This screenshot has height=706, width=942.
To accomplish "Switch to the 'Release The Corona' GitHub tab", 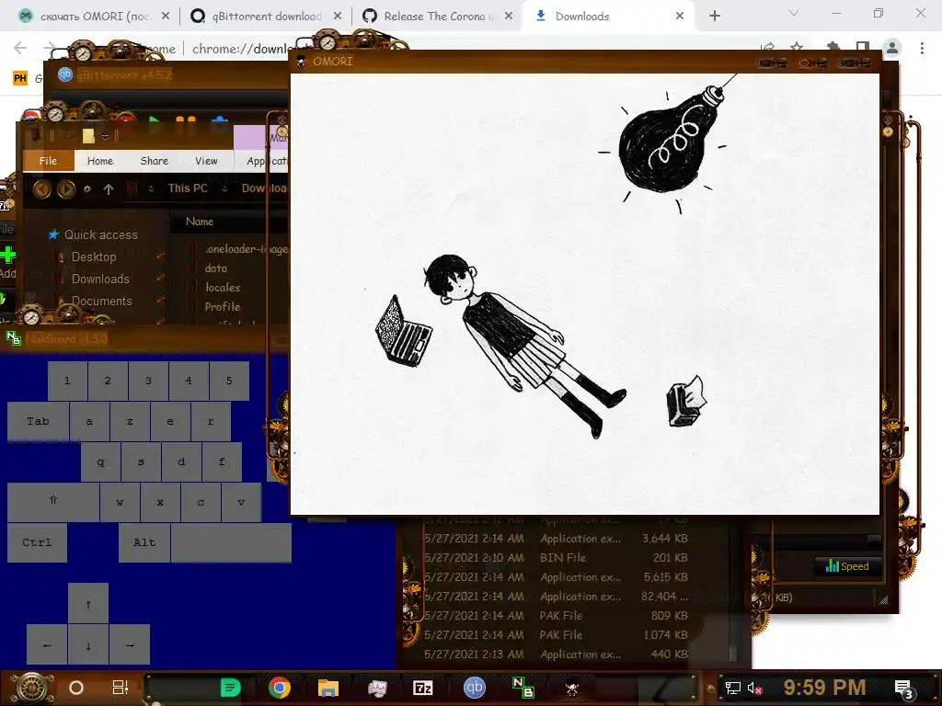I will 437,17.
